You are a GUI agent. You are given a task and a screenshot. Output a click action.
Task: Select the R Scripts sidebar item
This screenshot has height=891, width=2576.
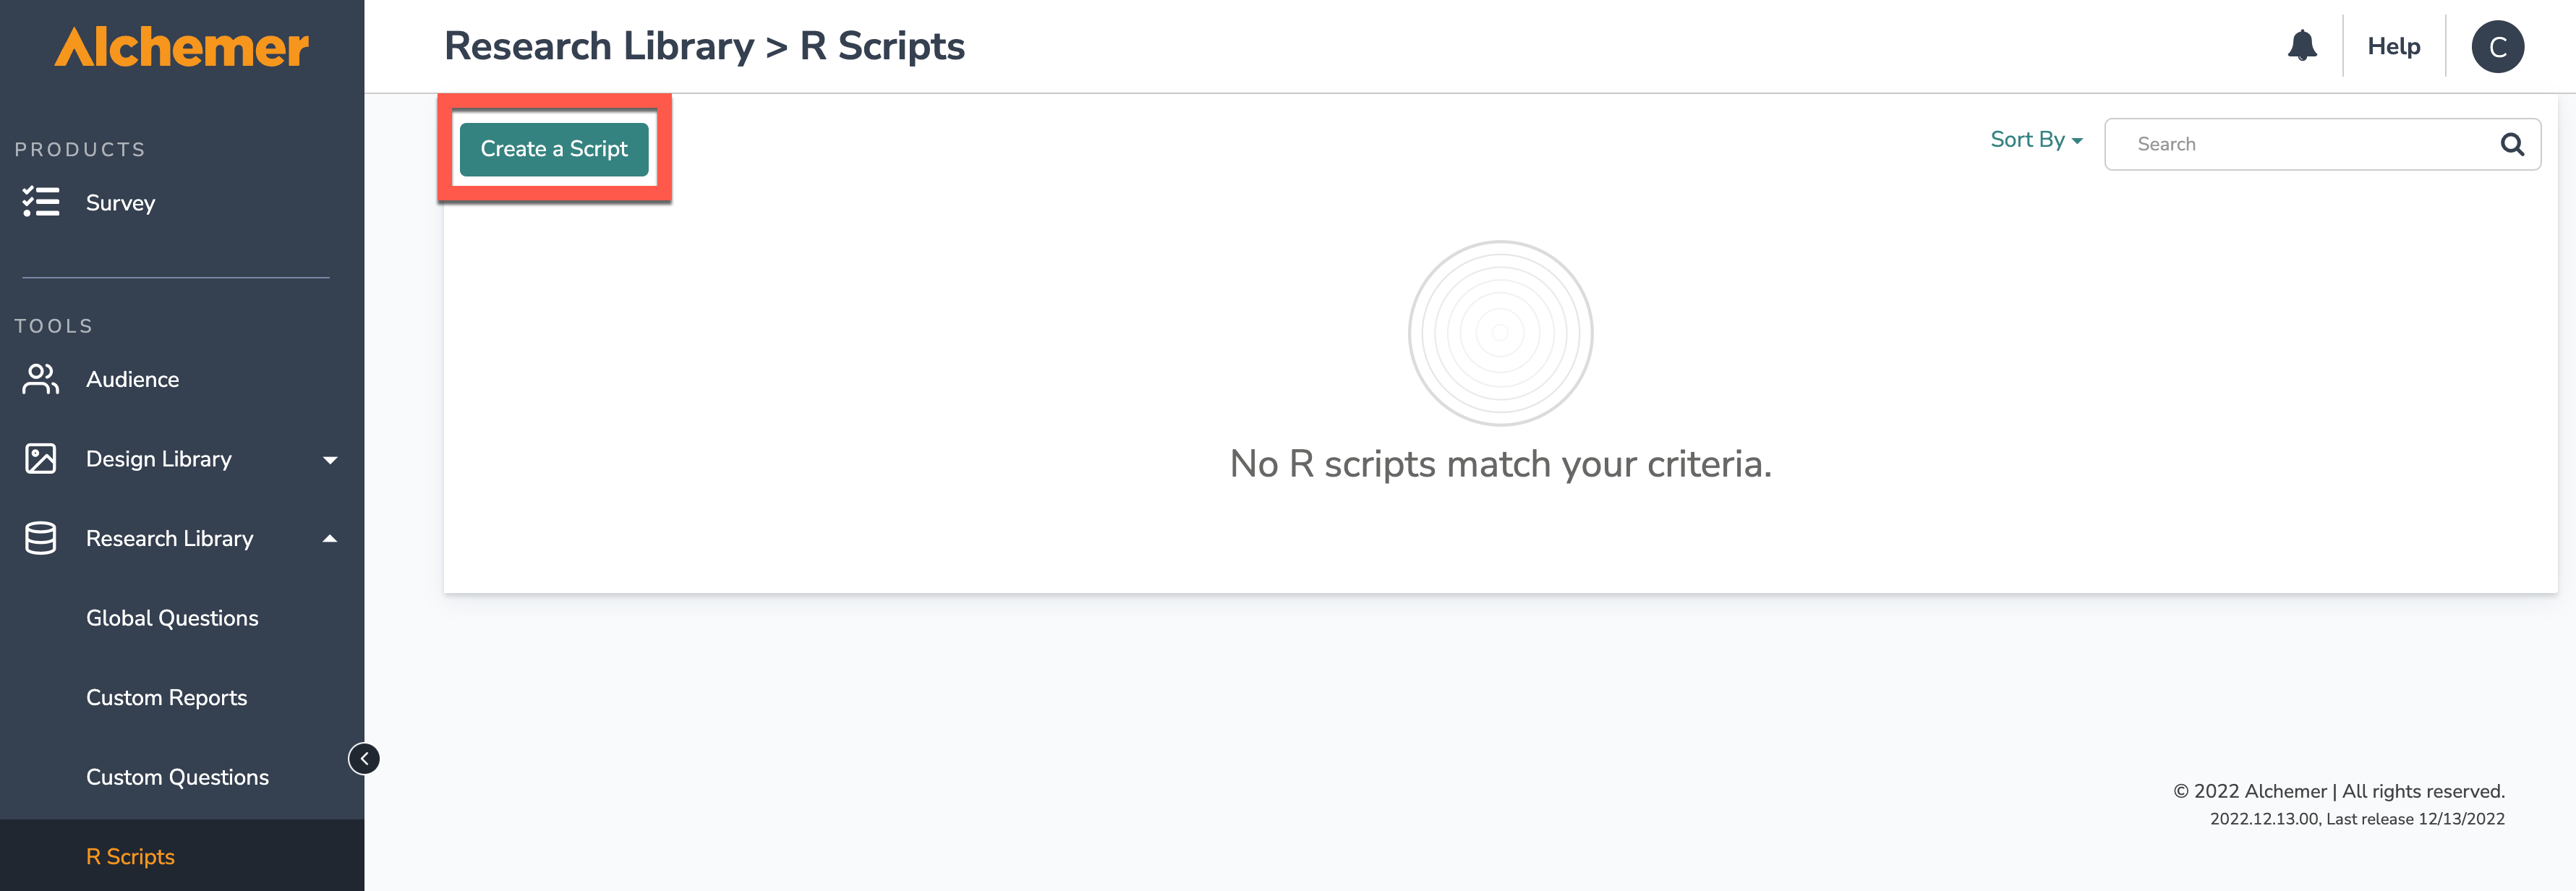(x=130, y=857)
